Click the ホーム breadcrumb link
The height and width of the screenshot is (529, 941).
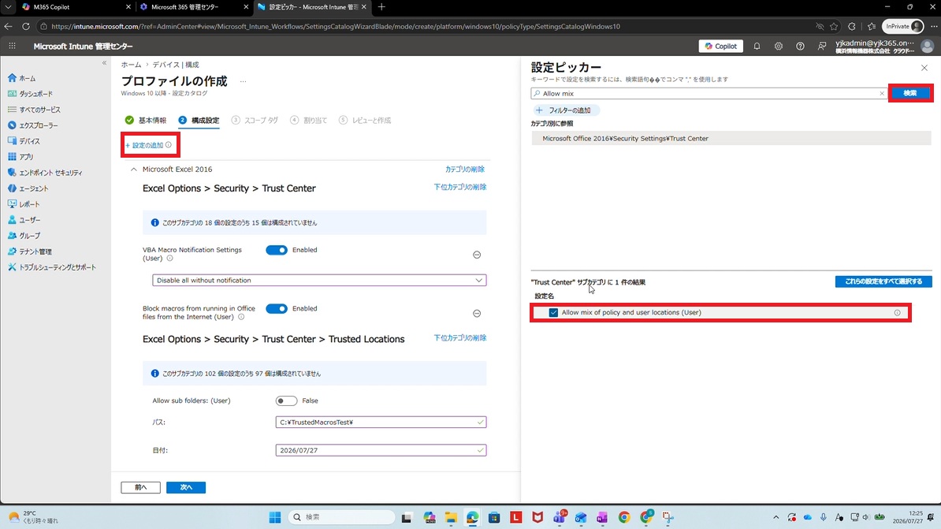(x=131, y=65)
